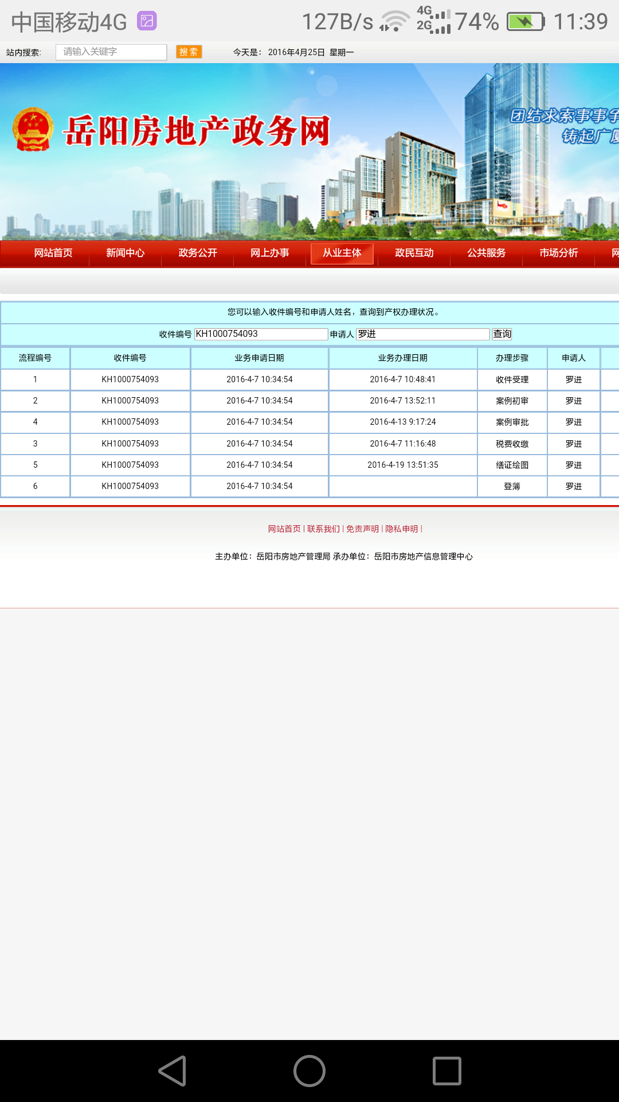The height and width of the screenshot is (1102, 619).
Task: Open the 联系我们 footer link
Action: coord(323,529)
